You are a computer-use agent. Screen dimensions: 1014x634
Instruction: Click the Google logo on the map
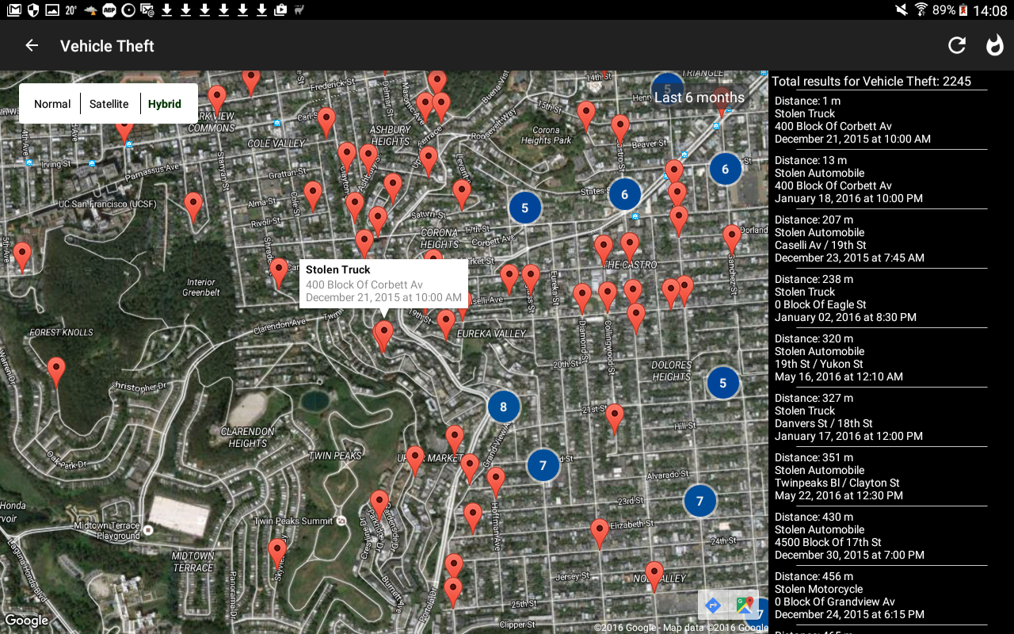tap(27, 621)
